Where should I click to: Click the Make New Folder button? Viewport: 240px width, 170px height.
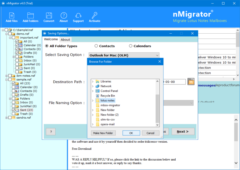point(103,133)
